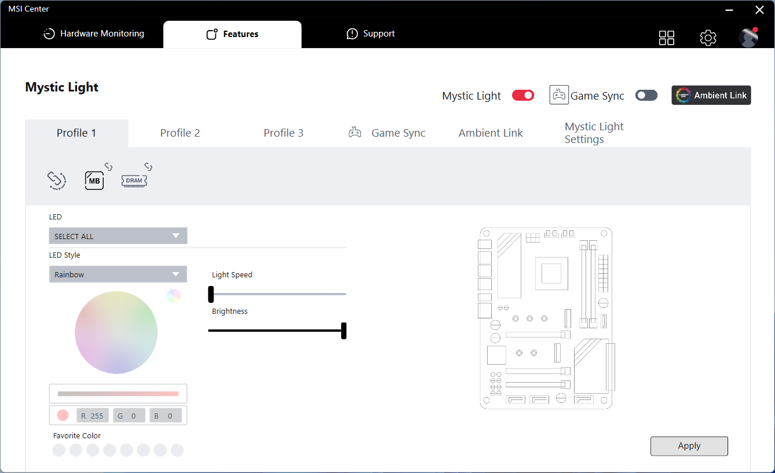This screenshot has width=775, height=473.
Task: Open the Ambient Link tab
Action: pos(491,133)
